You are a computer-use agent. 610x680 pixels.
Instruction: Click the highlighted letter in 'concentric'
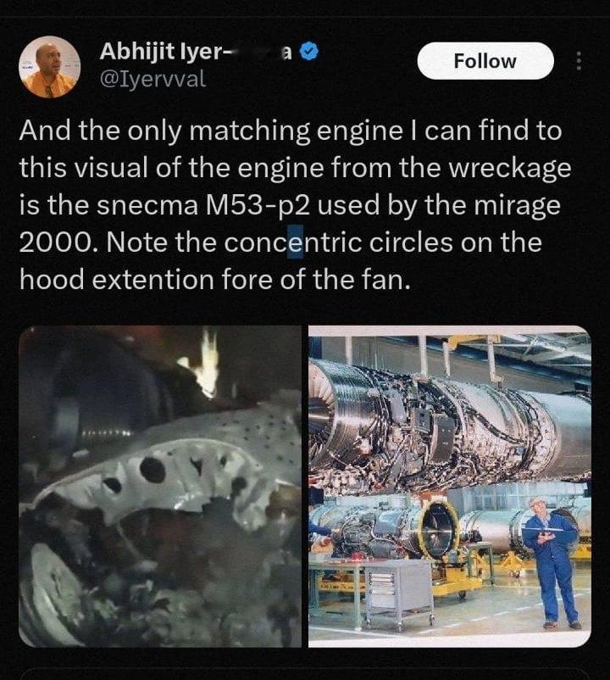[296, 242]
